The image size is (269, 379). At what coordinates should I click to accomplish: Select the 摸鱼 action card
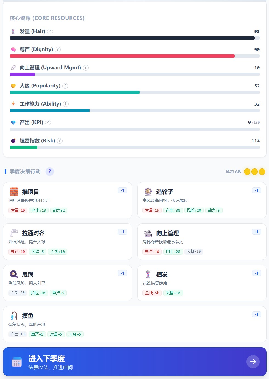[x=134, y=324]
